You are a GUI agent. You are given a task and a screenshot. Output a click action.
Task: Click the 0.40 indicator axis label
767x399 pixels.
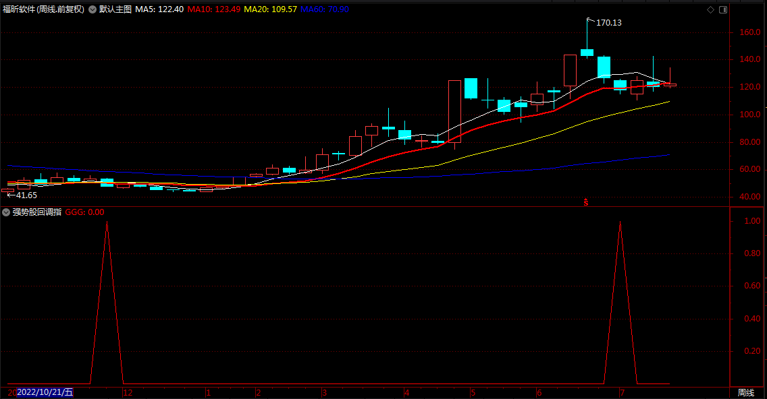(x=752, y=318)
